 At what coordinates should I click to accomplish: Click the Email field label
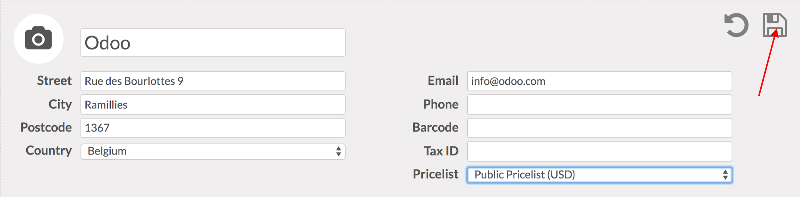[x=443, y=81]
